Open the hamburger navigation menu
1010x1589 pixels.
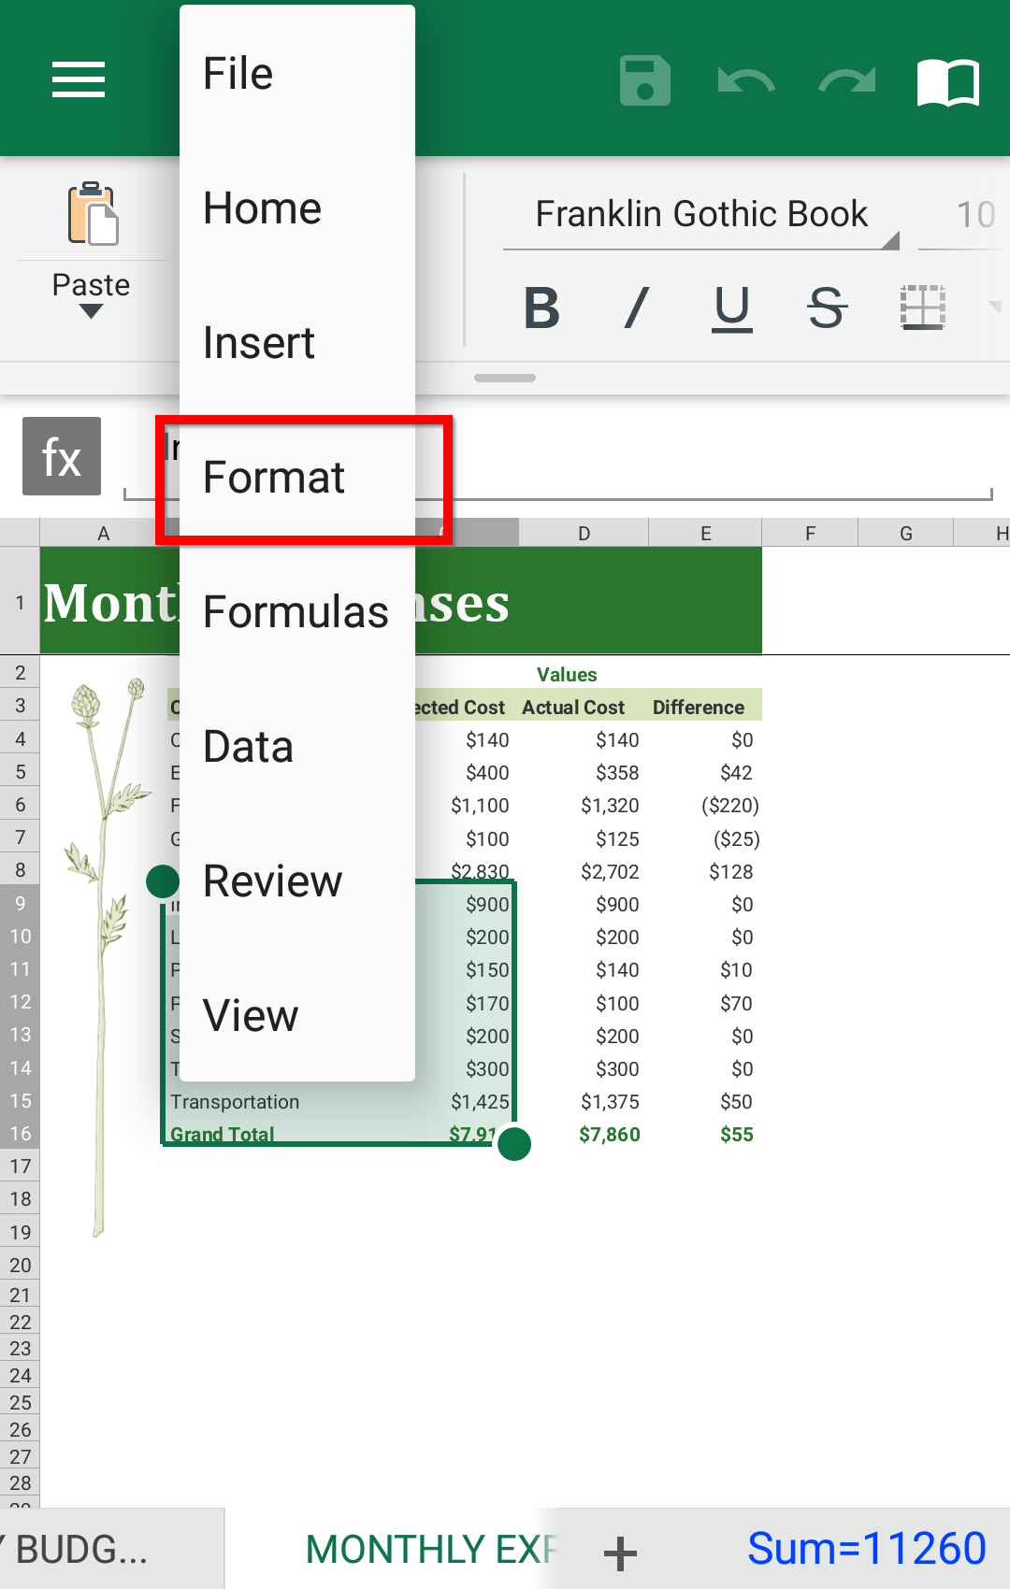pos(79,79)
